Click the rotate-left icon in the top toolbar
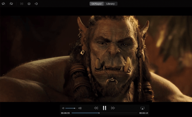 click(x=3, y=4)
